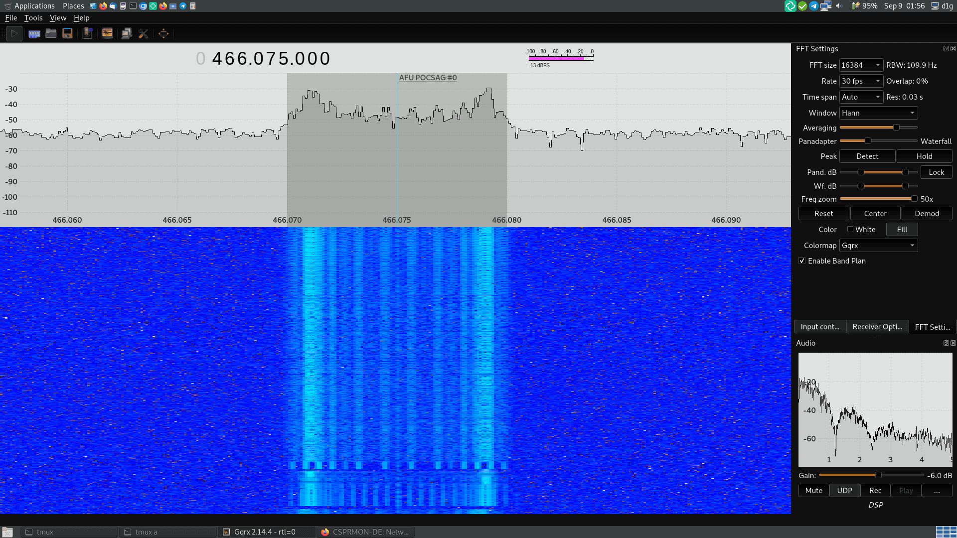Add a bookmark with the bookmark toolbar icon

(87, 33)
